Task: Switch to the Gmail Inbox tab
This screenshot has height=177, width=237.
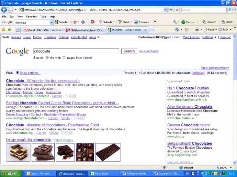Action: point(44,30)
